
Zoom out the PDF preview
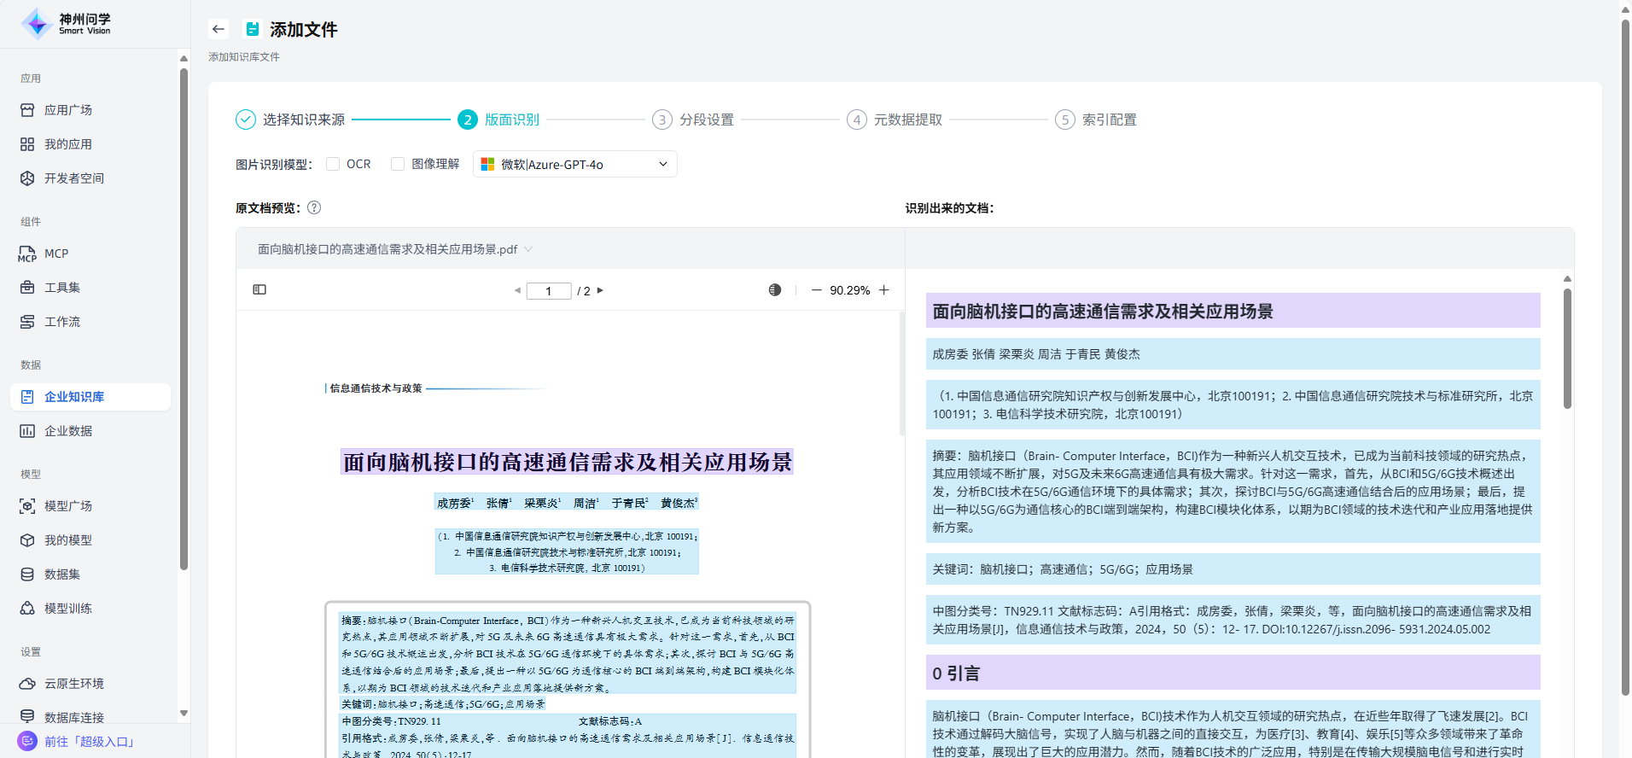816,290
